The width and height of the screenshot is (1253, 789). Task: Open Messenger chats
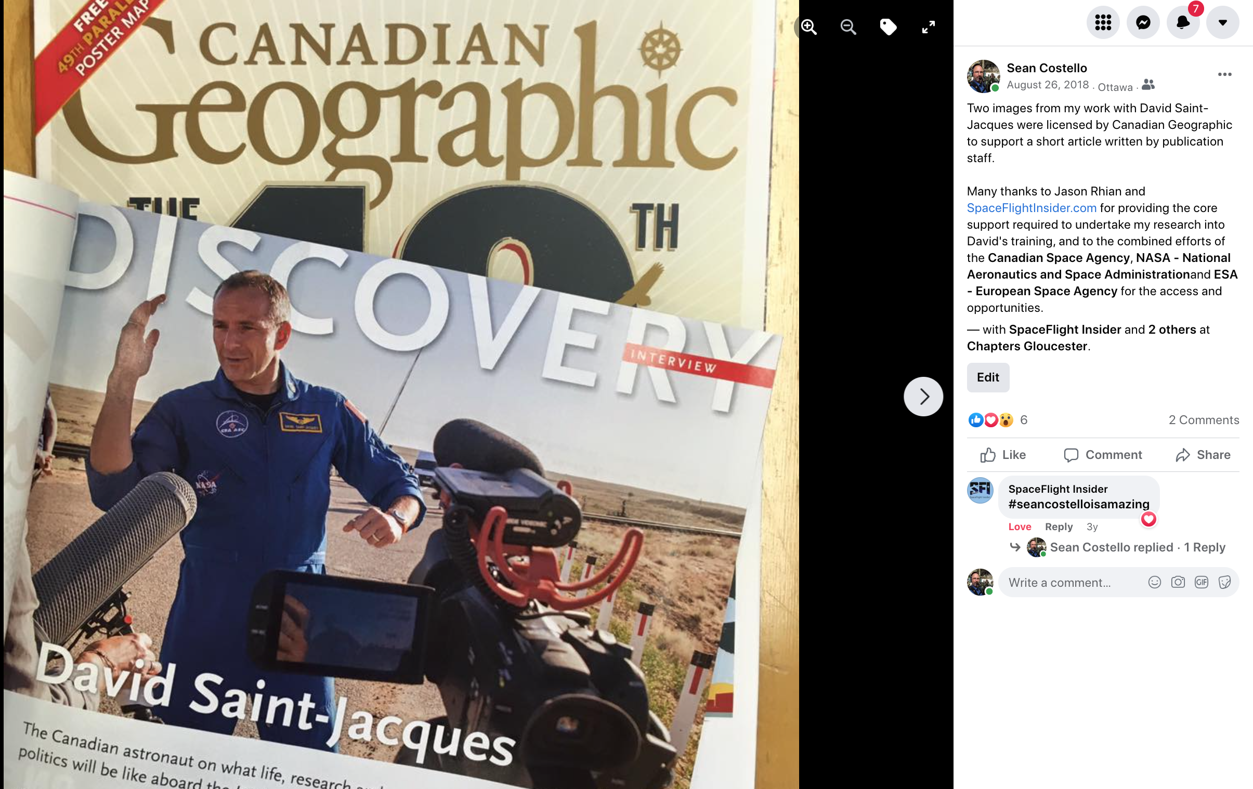click(x=1143, y=22)
